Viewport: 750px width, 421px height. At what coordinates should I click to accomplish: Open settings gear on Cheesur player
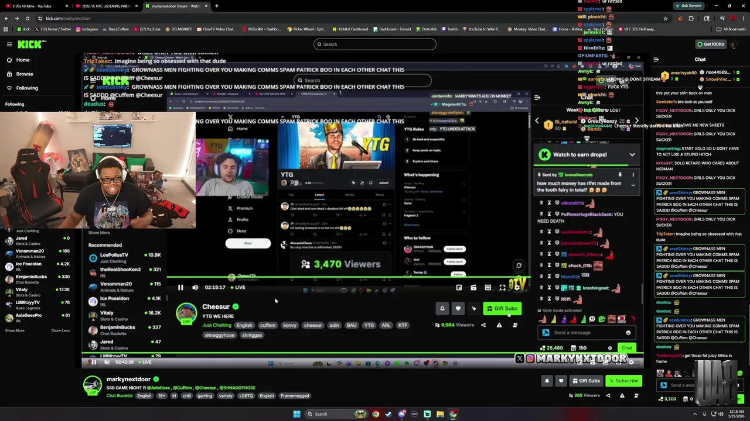[516, 288]
